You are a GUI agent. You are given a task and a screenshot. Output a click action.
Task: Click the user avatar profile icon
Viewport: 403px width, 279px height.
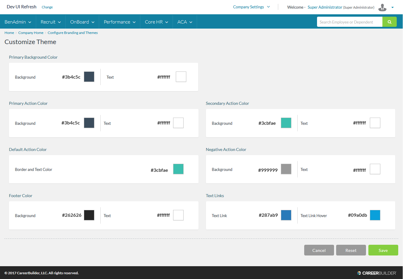click(382, 7)
